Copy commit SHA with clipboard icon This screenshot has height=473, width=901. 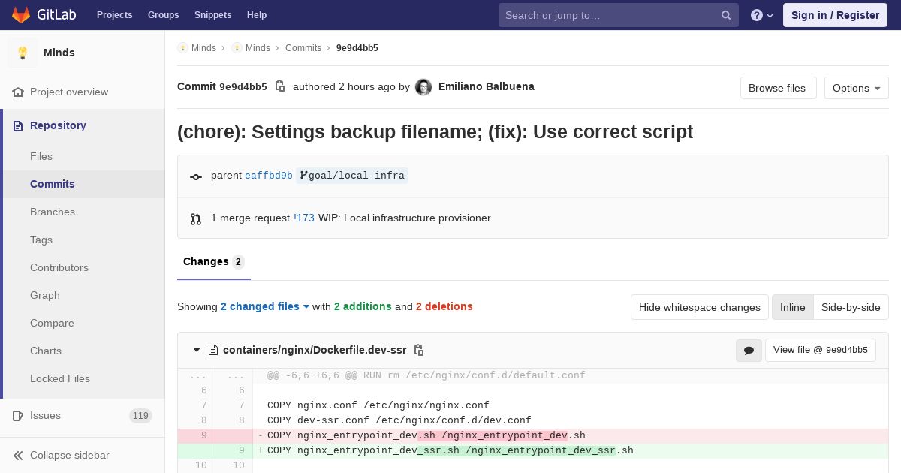[280, 86]
